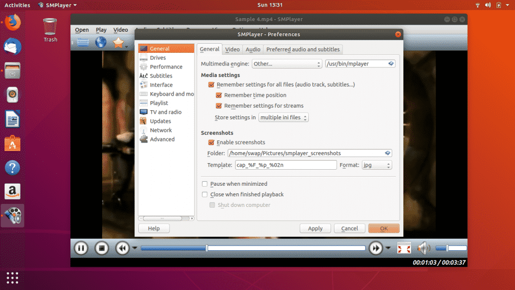Open the Subtitles preferences section
The width and height of the screenshot is (515, 290).
[161, 76]
